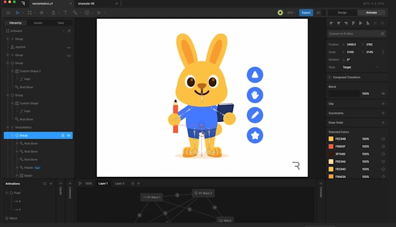Switch to the Data tab
The width and height of the screenshot is (396, 227).
pyautogui.click(x=61, y=23)
